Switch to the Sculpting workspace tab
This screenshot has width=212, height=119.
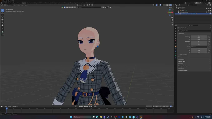[x=35, y=3]
